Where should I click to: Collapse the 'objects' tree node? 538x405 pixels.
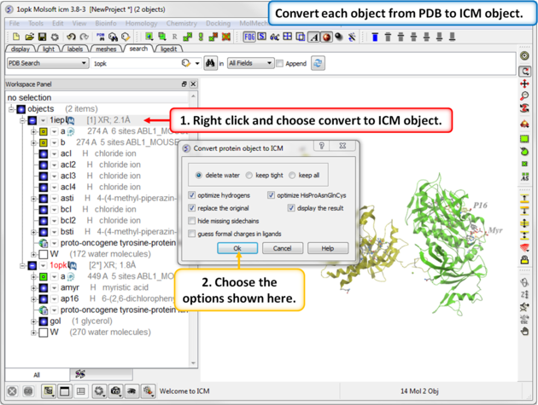(x=12, y=109)
